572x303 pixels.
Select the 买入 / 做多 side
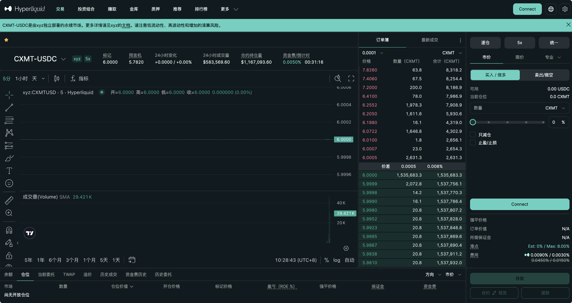(495, 75)
